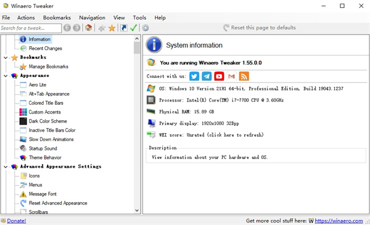Click the Winaero Tweaker version logo icon

click(x=151, y=62)
